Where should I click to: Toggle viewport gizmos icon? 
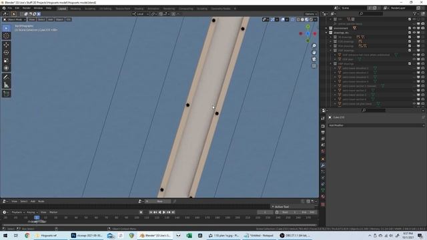pos(273,19)
